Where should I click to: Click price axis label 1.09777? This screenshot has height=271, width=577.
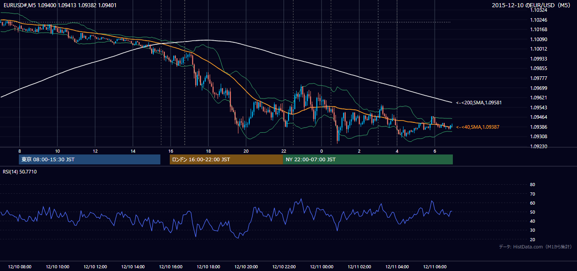pos(538,78)
